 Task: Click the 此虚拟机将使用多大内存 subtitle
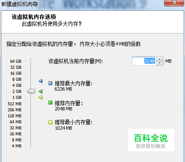point(51,24)
